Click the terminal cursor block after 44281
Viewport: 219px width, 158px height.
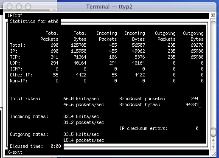(200, 105)
